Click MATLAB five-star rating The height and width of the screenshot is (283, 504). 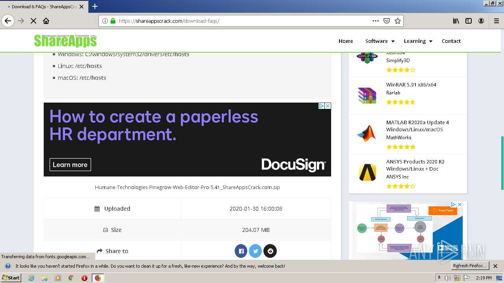(401, 147)
